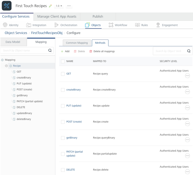Screen dimensions: 193x175
Task: Go to Object Services breadcrumb
Action: click(16, 33)
